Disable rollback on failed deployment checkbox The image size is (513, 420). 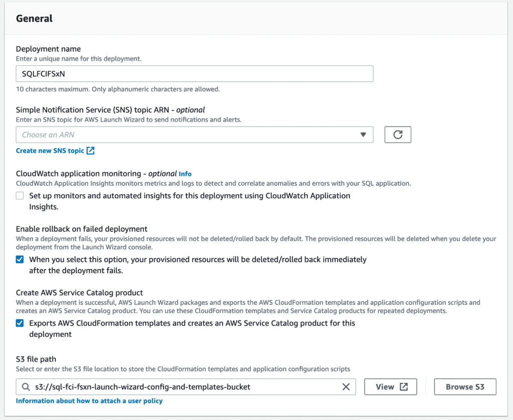20,259
